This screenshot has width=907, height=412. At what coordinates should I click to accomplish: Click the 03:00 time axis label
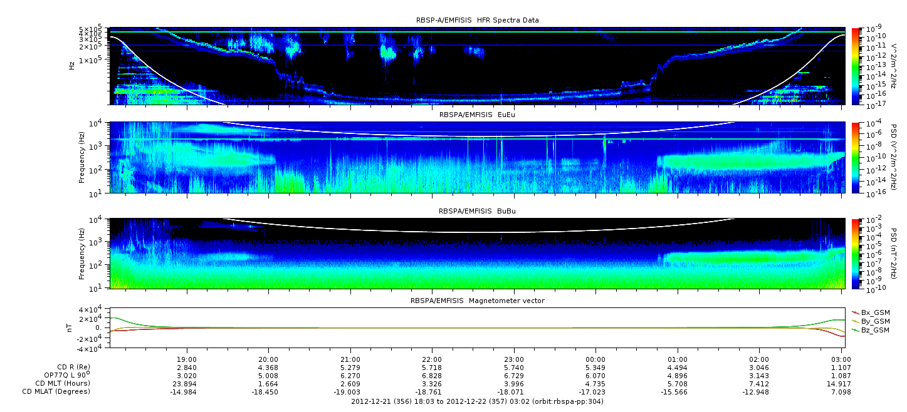click(841, 359)
